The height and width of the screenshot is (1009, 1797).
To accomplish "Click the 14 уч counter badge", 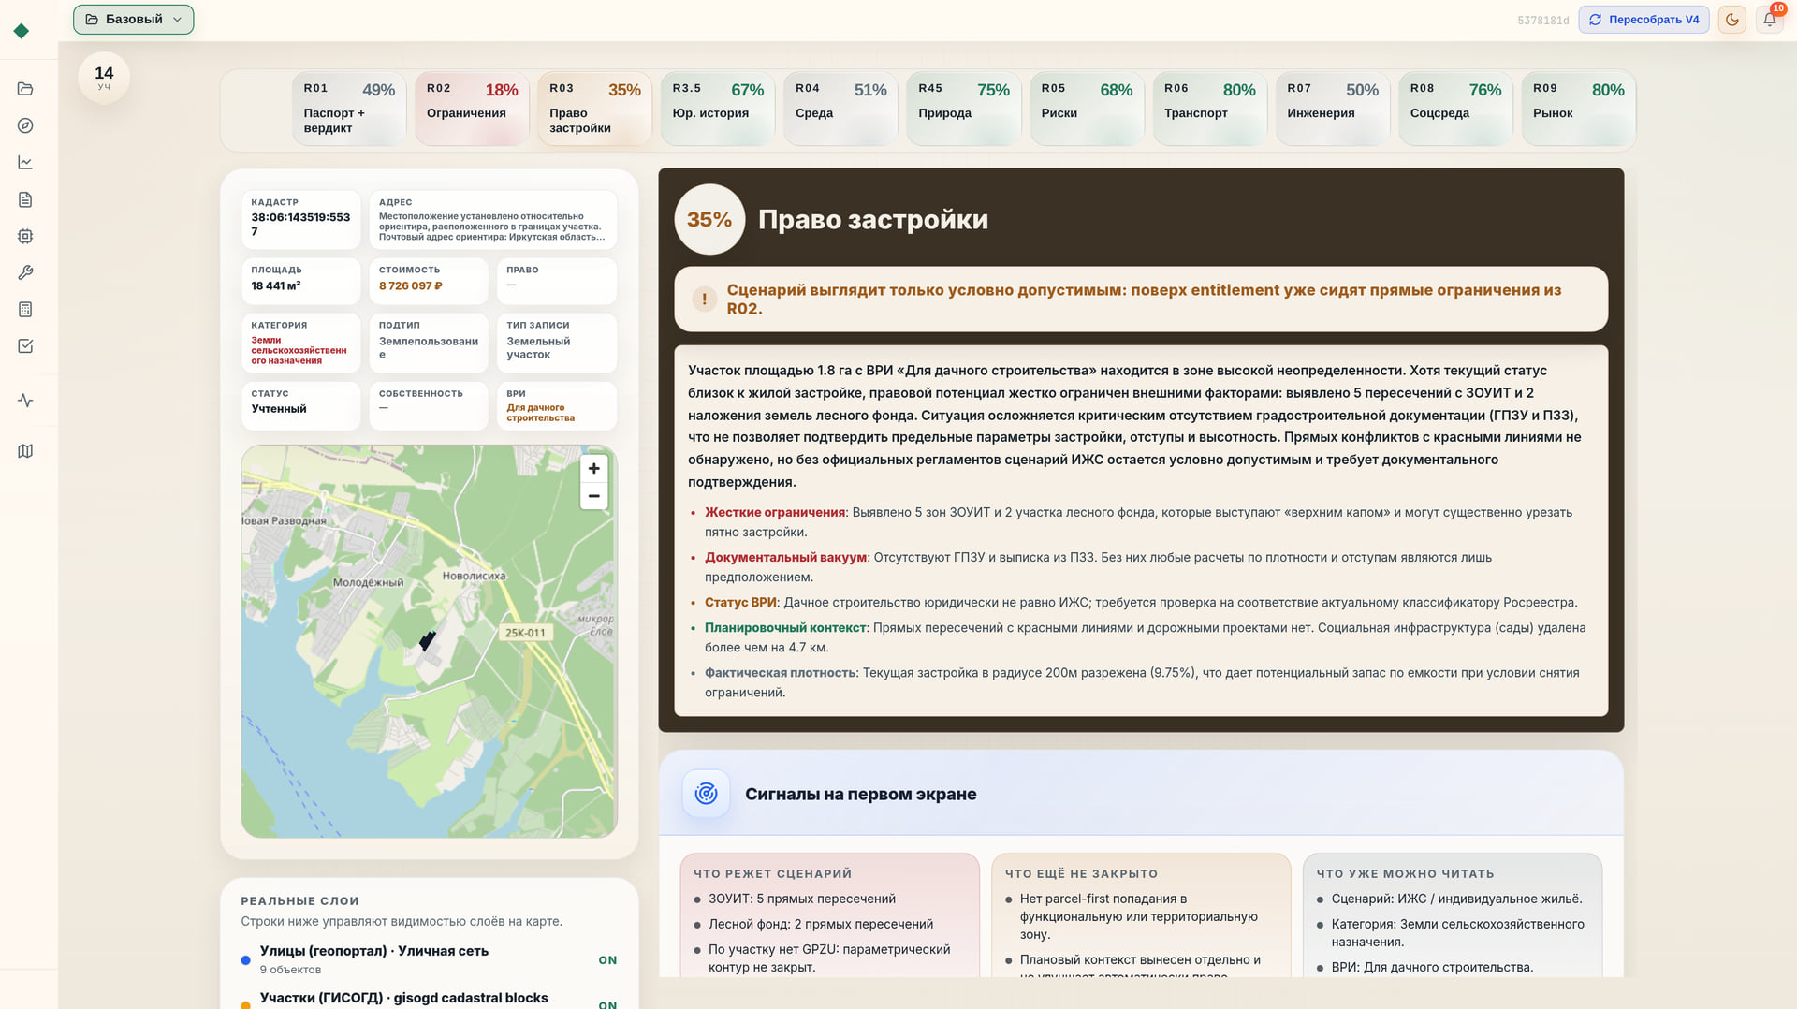I will coord(104,78).
